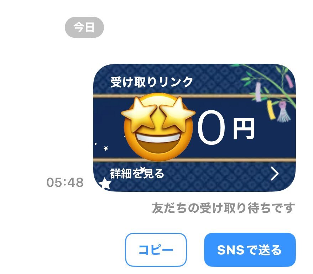Tap the コピー button
The height and width of the screenshot is (274, 313).
coord(156,250)
